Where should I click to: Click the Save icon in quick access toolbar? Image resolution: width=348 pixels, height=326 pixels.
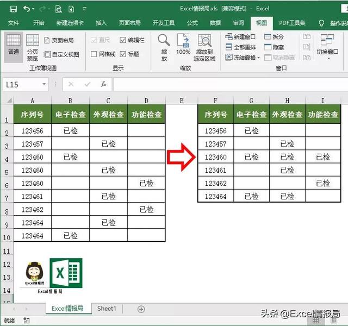13,9
